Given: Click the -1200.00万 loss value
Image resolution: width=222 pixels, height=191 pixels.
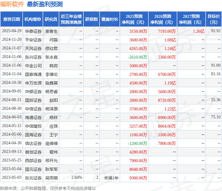Looking at the screenshot, I should point(137,143).
